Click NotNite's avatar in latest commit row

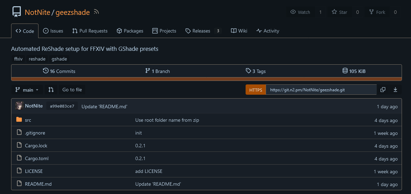pyautogui.click(x=19, y=106)
